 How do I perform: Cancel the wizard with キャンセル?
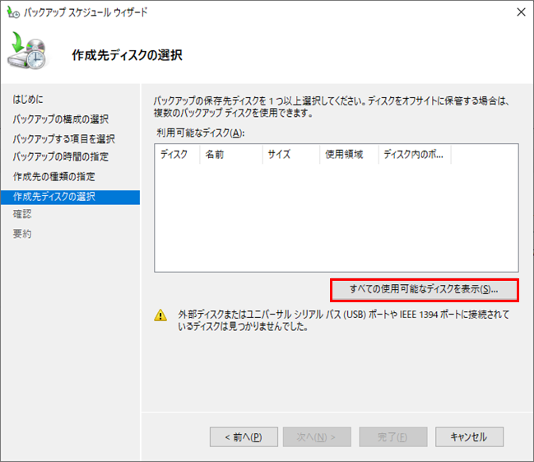[x=469, y=436]
